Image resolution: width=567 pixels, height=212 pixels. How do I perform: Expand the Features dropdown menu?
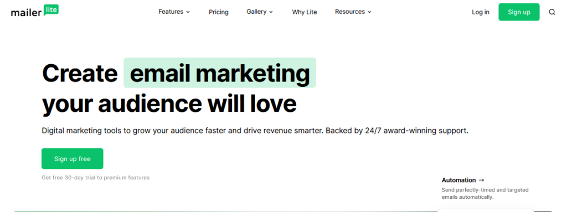(x=174, y=12)
